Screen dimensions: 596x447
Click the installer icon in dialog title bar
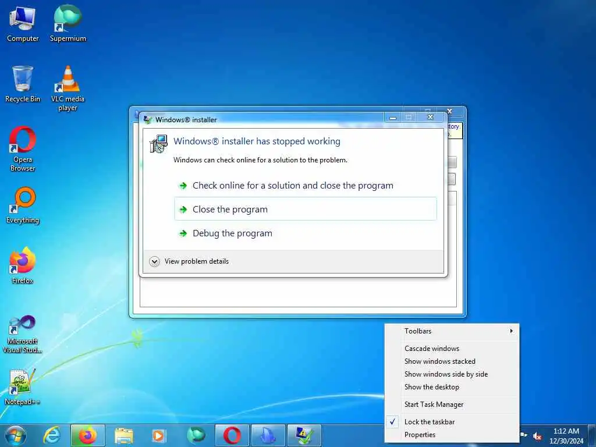[147, 120]
